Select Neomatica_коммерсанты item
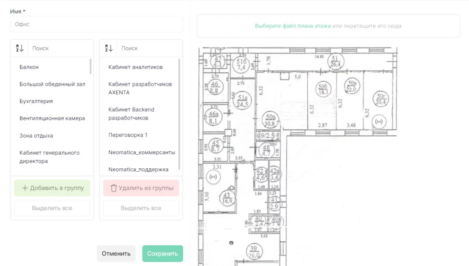Screen dimensions: 469x266 click(142, 152)
